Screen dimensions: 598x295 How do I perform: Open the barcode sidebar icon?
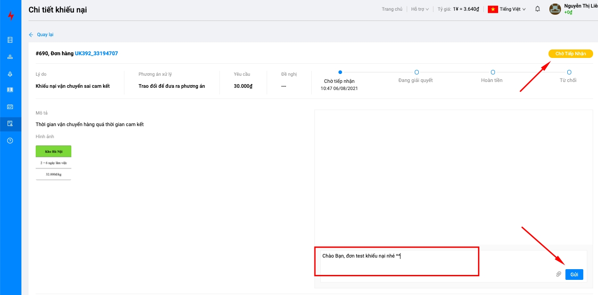(10, 90)
